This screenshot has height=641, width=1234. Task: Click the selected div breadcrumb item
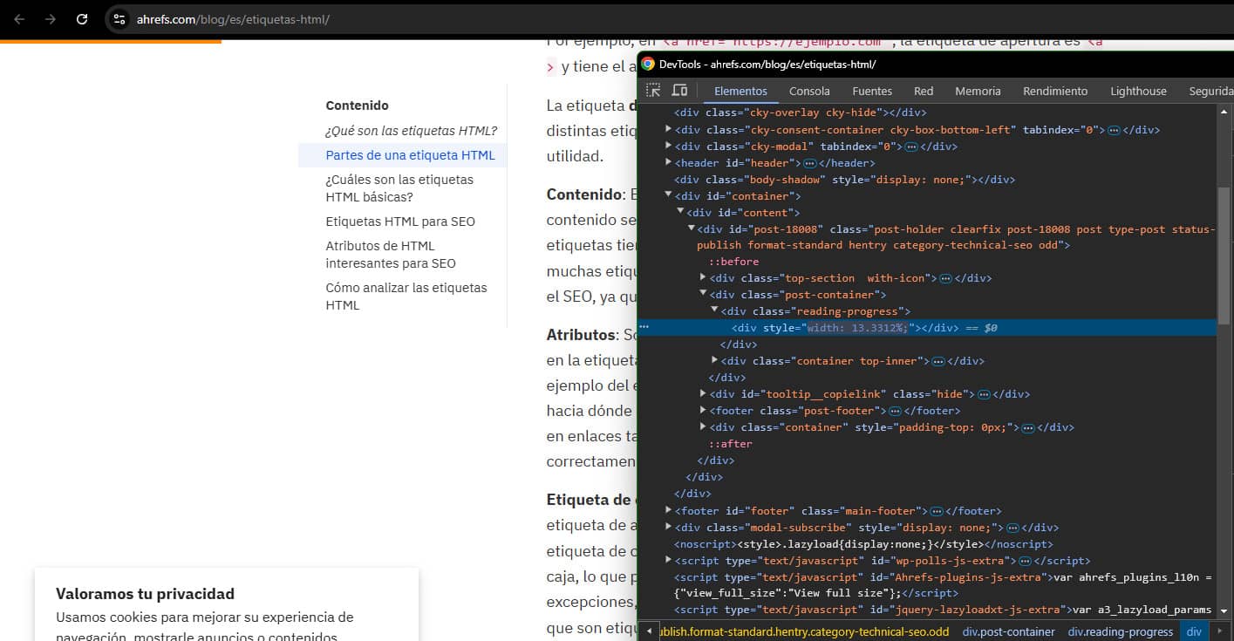1194,631
